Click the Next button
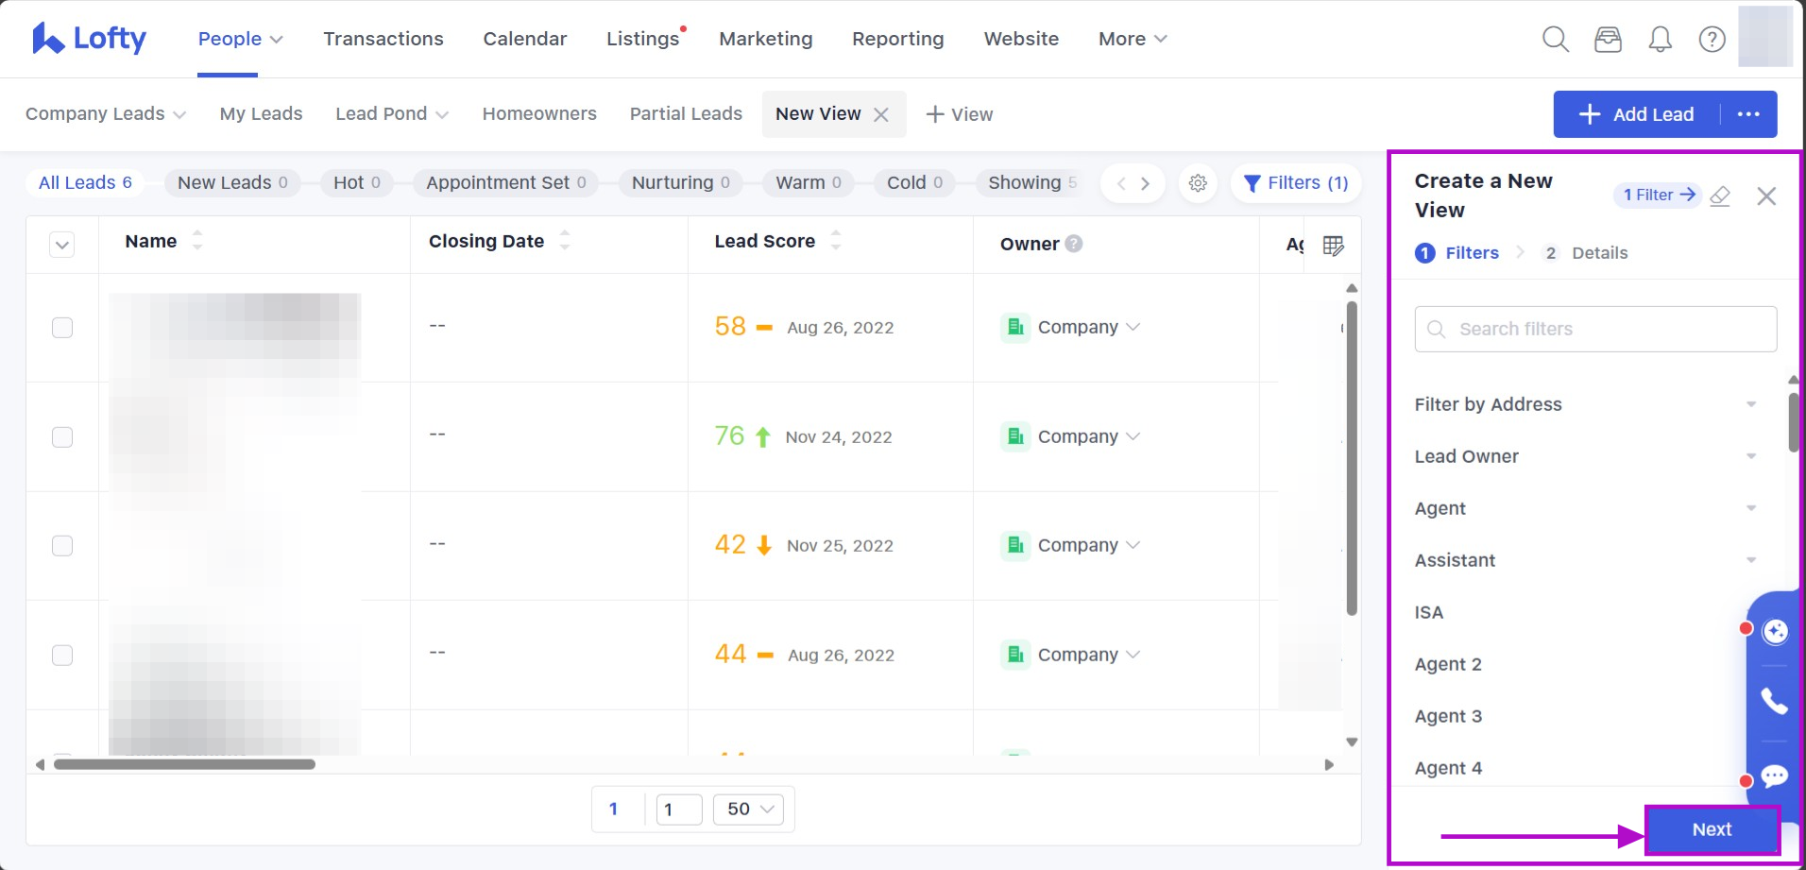 coord(1711,829)
